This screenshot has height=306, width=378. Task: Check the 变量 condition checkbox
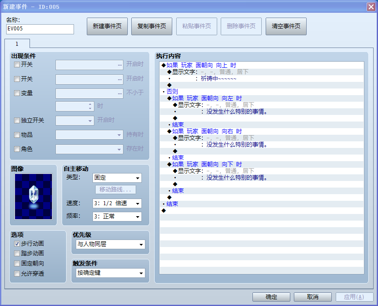17,93
